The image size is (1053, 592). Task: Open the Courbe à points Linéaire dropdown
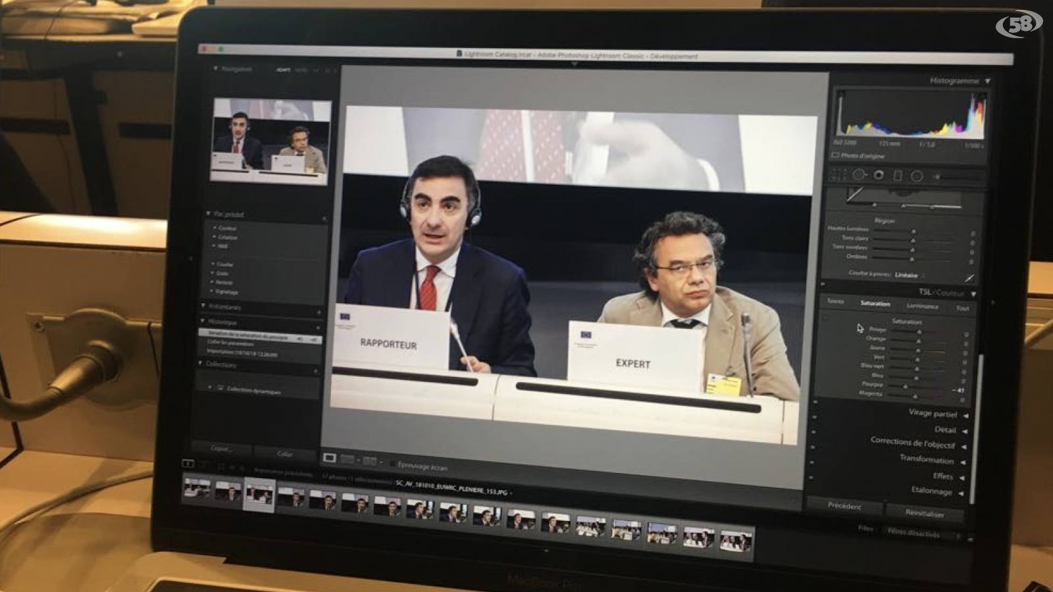point(909,275)
